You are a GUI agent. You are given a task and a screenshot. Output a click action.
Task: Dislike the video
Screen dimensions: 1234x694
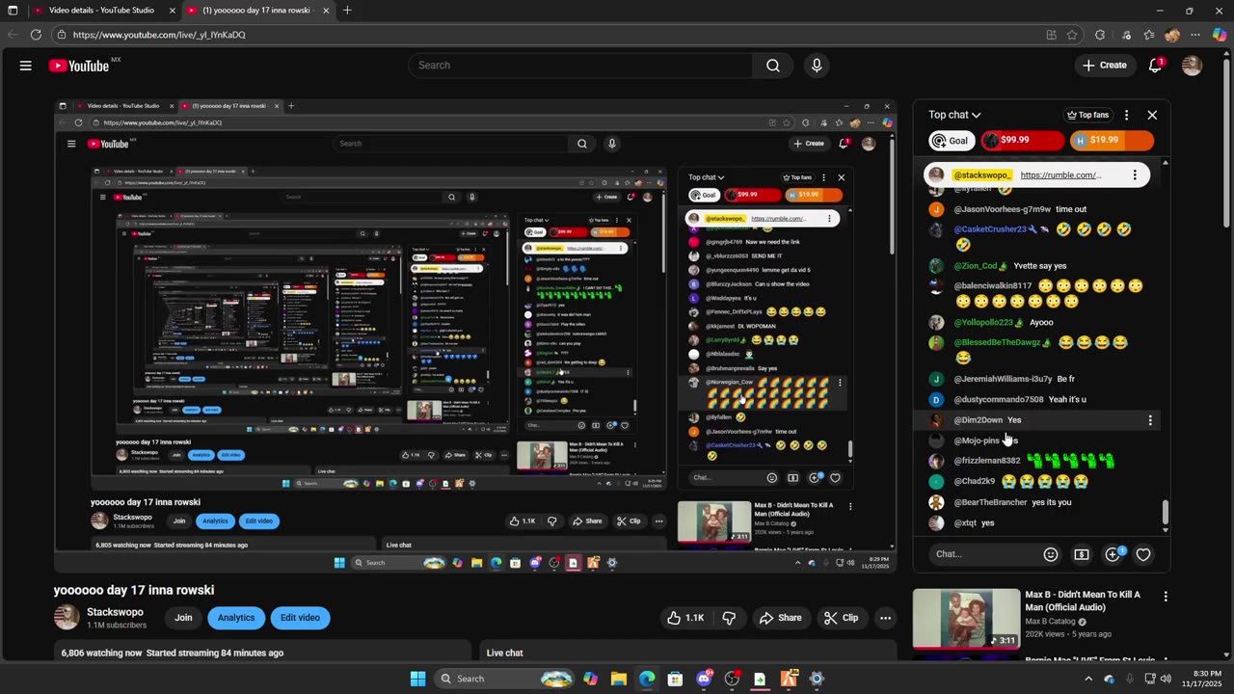[729, 618]
